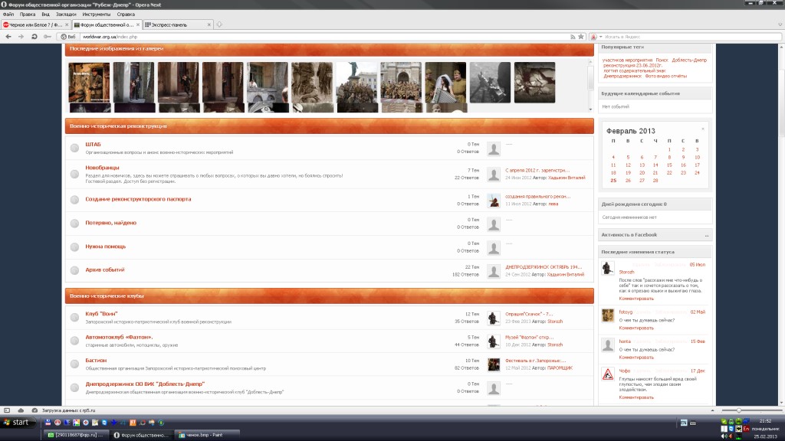Open the Закладки menu
Screen dimensions: 785x441
[x=65, y=14]
